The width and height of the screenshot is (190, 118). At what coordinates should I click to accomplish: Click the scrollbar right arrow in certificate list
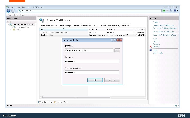(144, 97)
